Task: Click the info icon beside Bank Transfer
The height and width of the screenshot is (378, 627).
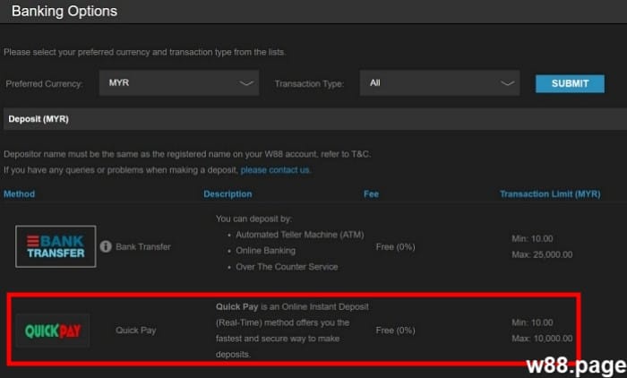Action: click(x=106, y=246)
